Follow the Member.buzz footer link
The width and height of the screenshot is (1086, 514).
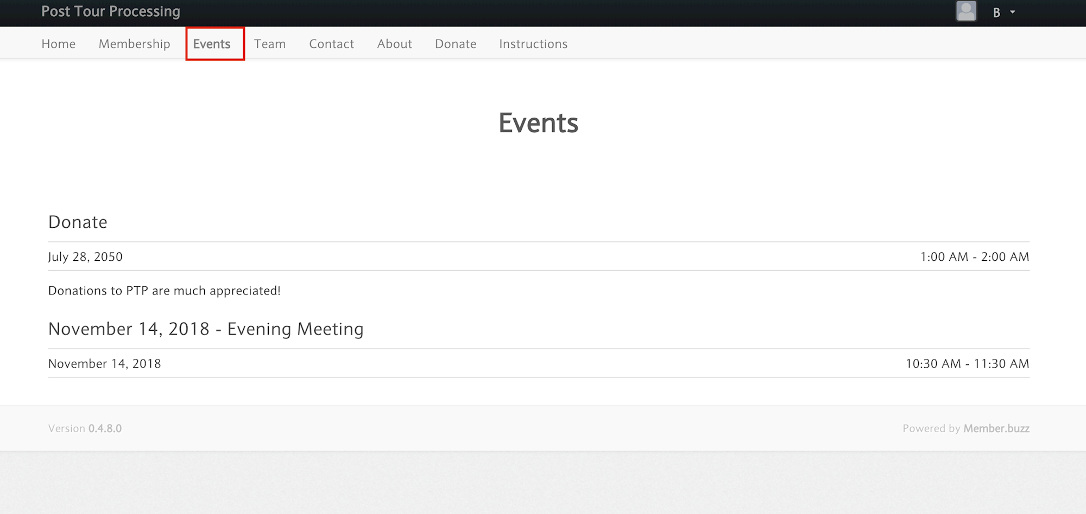(996, 428)
